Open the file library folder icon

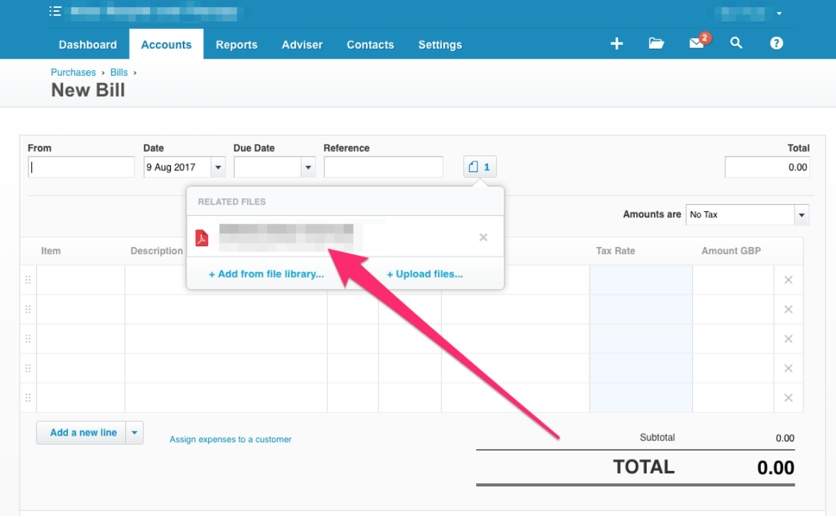656,43
